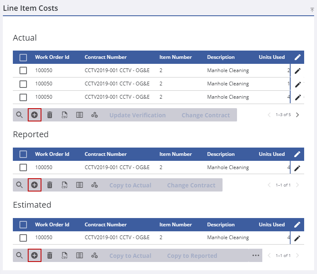
Task: Sort Estimated table by Description header
Action: click(221, 225)
